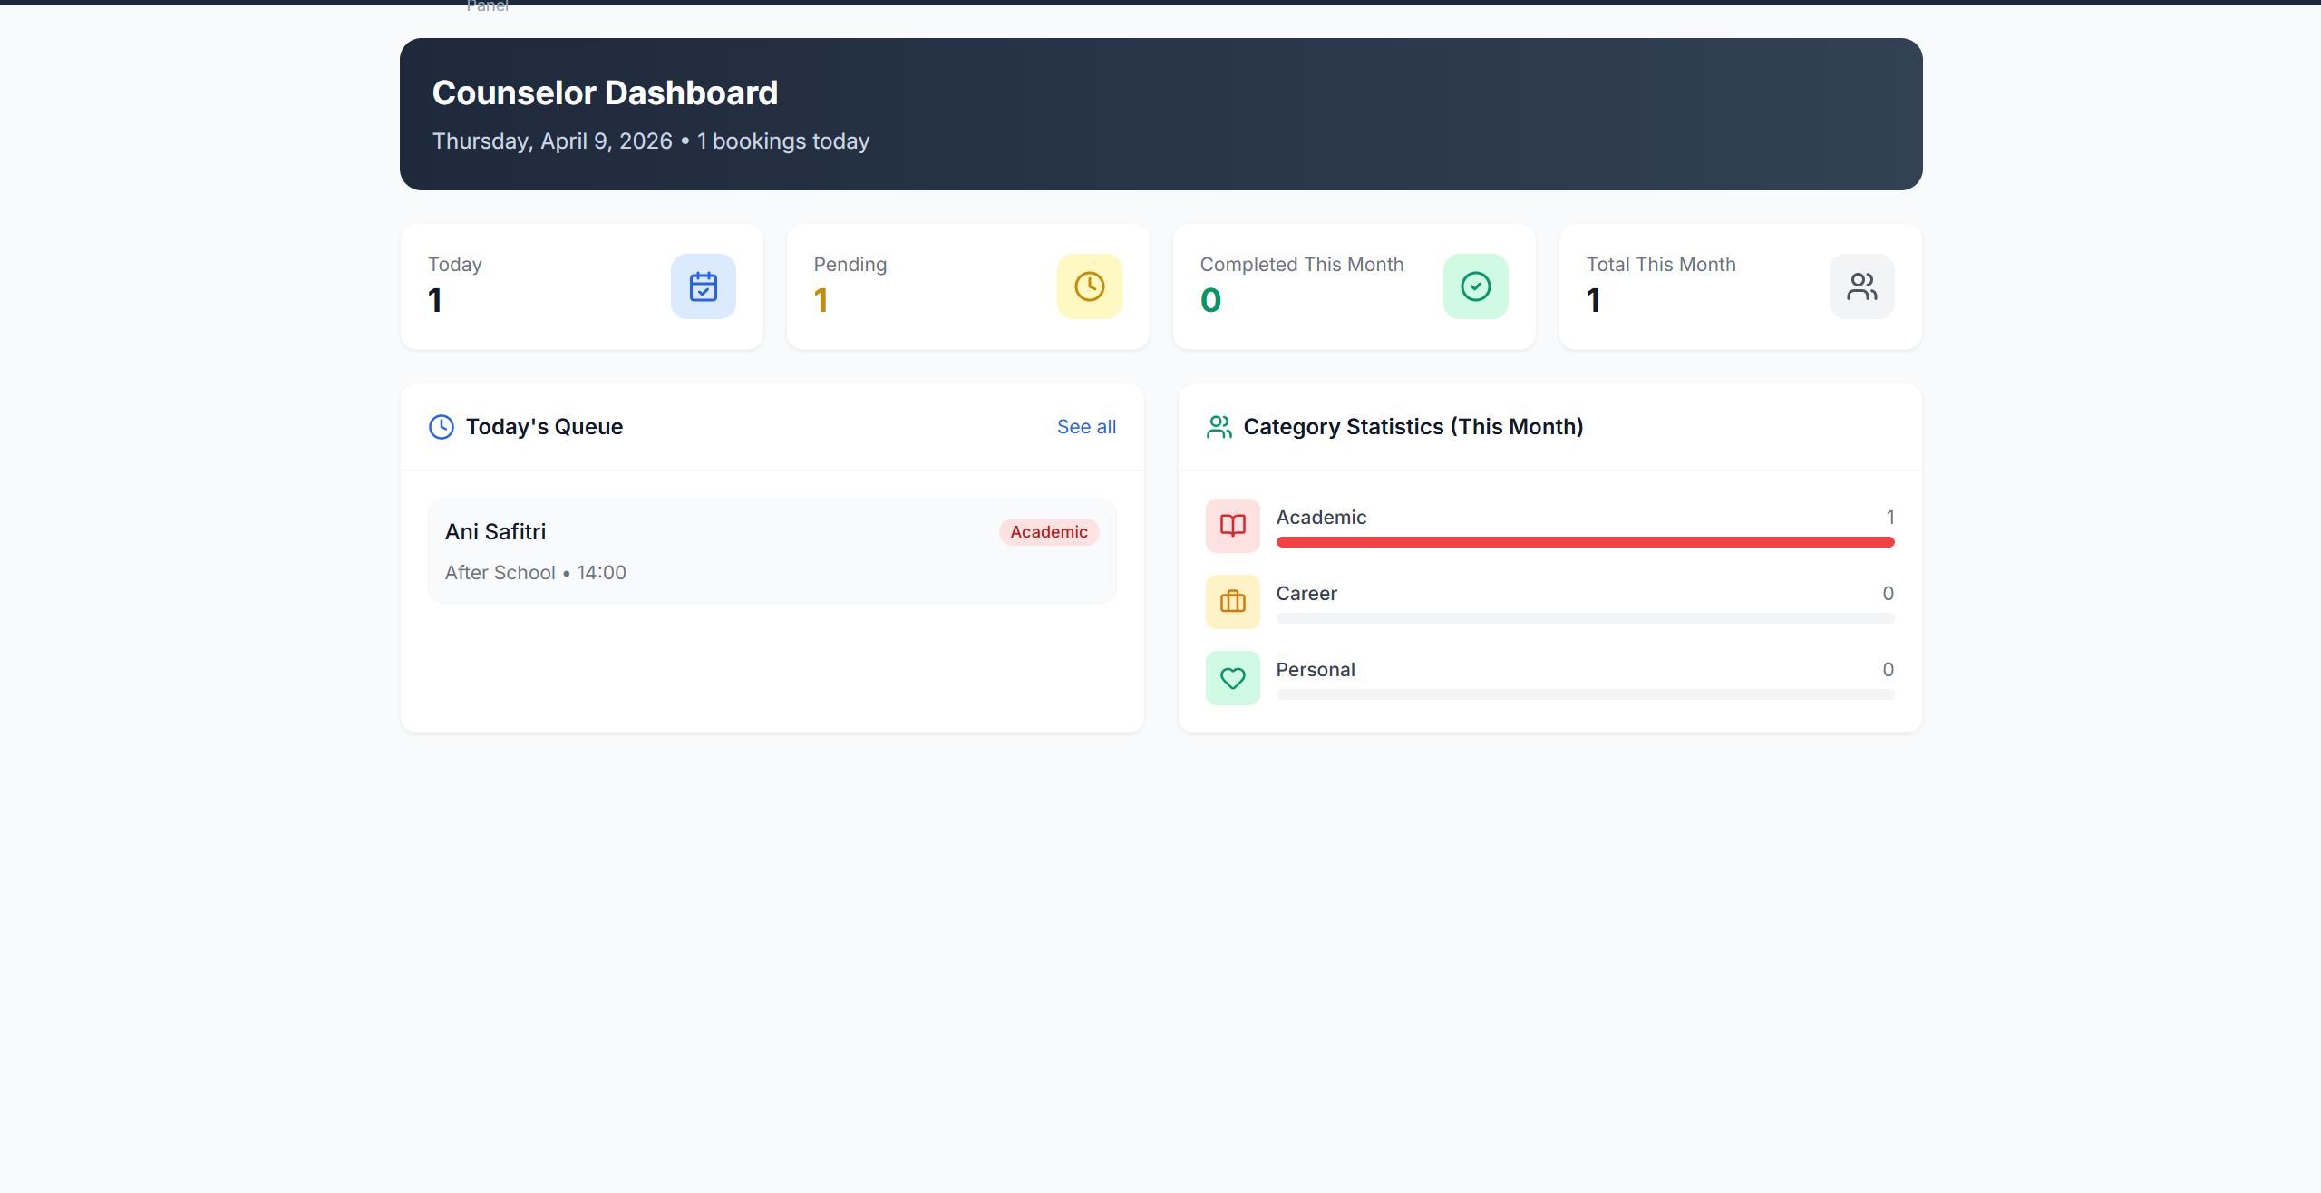This screenshot has width=2321, height=1193.
Task: Click the Personal progress bar
Action: tap(1585, 693)
